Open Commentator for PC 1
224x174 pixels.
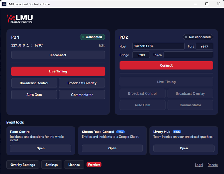[x=82, y=95]
